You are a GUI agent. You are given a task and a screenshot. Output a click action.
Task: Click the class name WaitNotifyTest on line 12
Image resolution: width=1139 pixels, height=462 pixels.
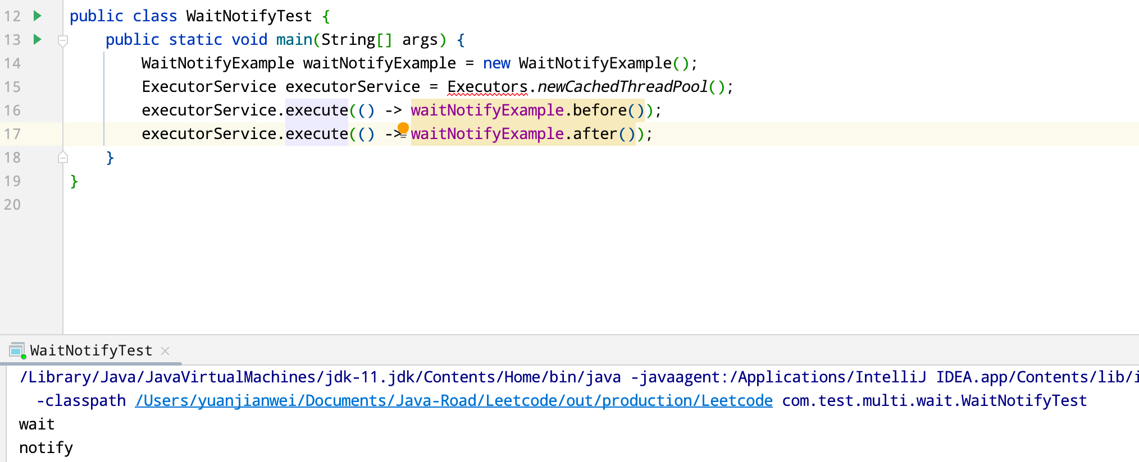(249, 16)
